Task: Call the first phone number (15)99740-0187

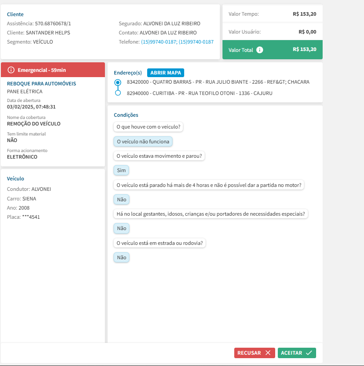Action: pyautogui.click(x=158, y=42)
